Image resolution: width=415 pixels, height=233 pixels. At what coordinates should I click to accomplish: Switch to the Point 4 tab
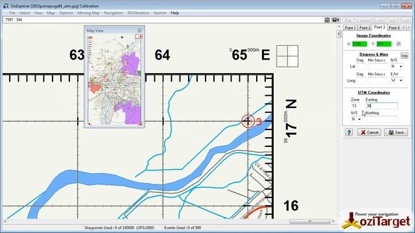point(394,27)
